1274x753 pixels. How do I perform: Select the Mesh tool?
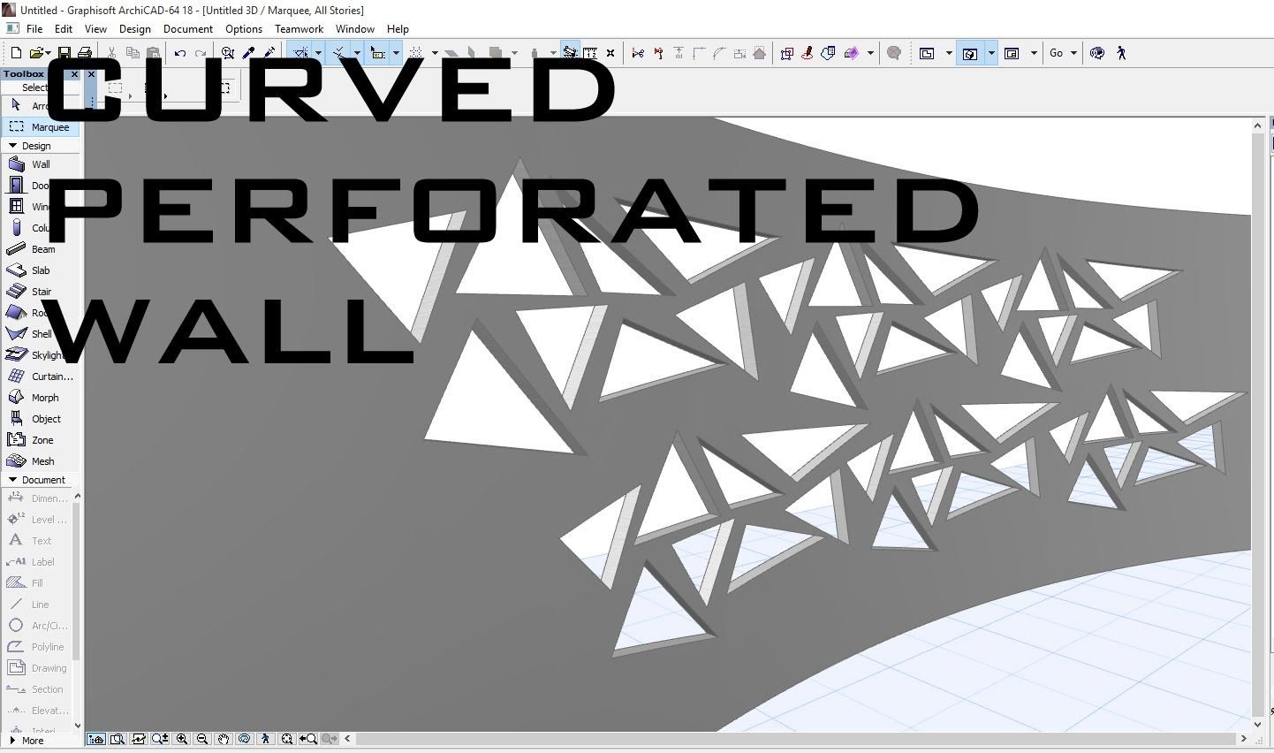tap(41, 461)
